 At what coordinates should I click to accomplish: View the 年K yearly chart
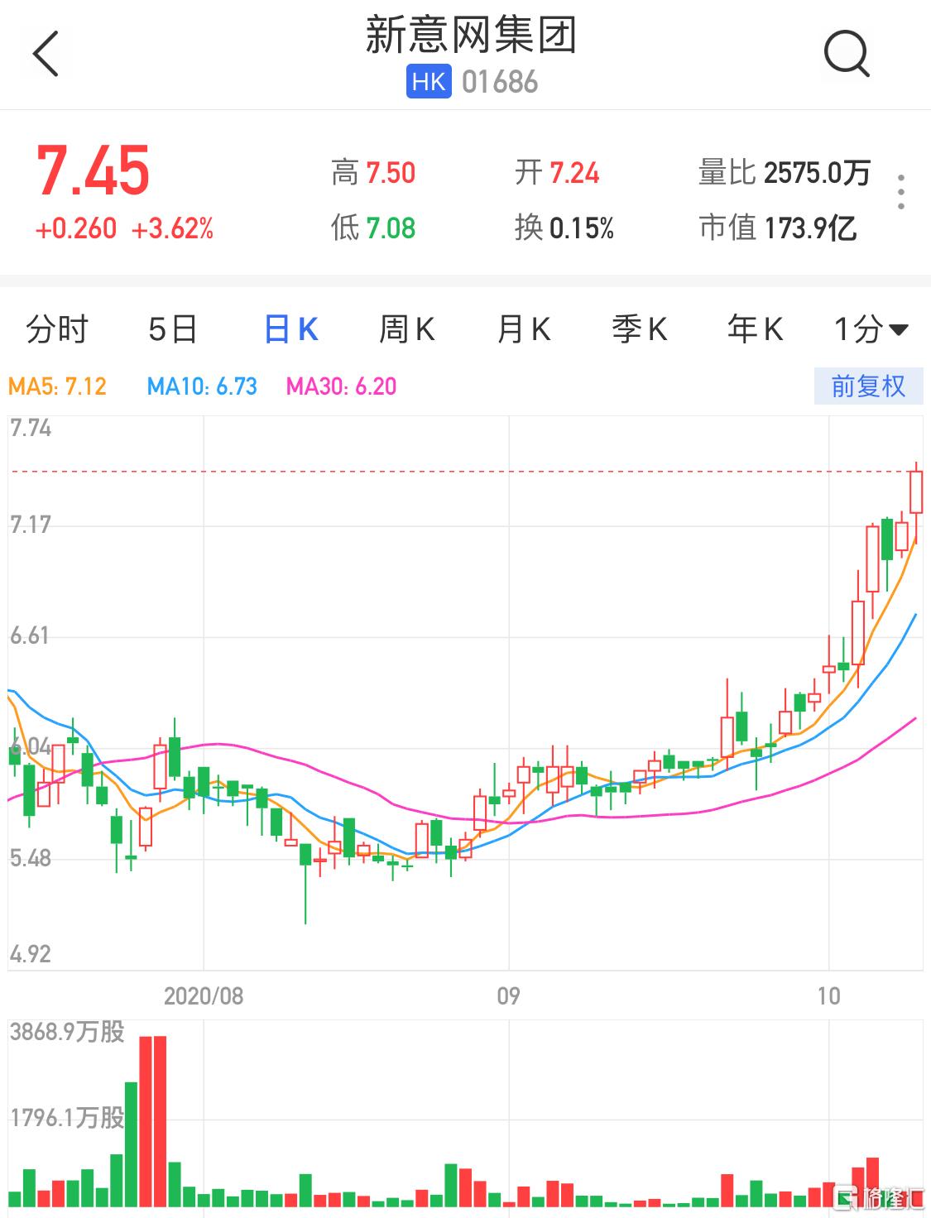tap(755, 329)
